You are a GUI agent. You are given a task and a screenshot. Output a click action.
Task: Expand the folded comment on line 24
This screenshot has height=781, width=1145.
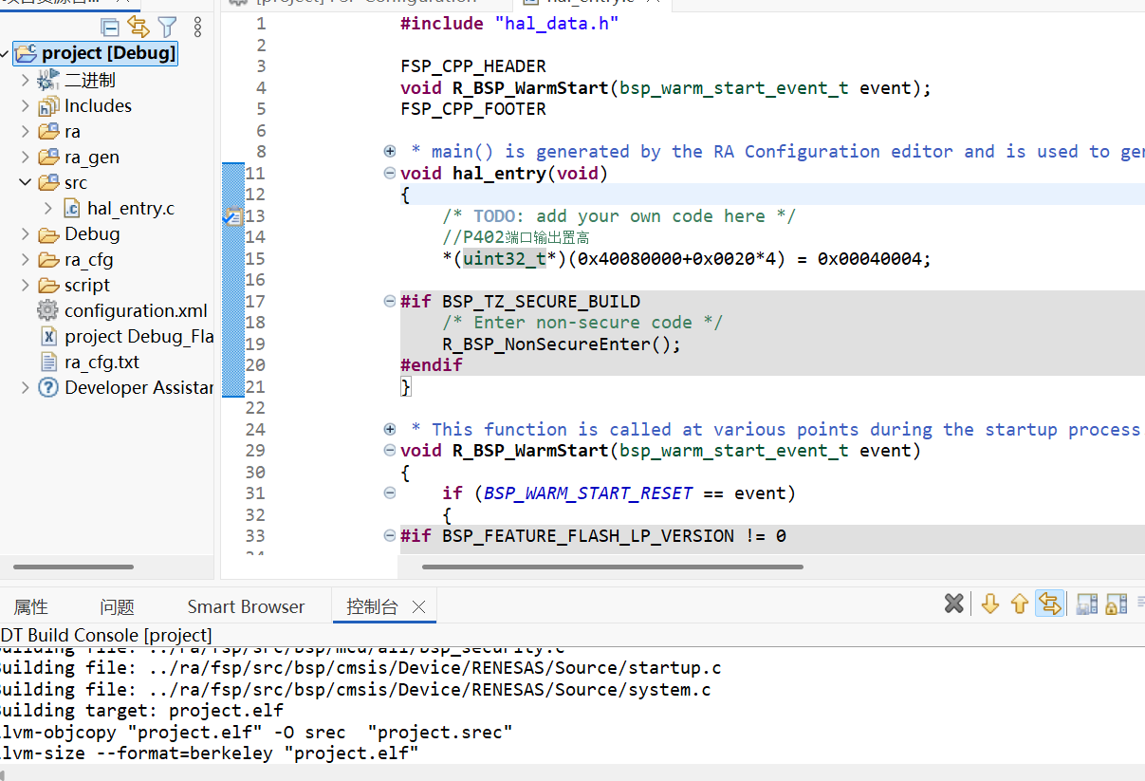coord(389,430)
